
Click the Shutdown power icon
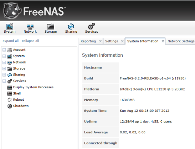click(x=10, y=106)
